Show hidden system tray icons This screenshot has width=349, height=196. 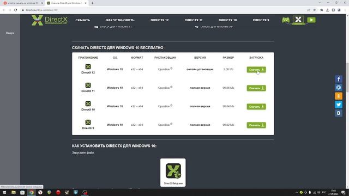pos(297,192)
